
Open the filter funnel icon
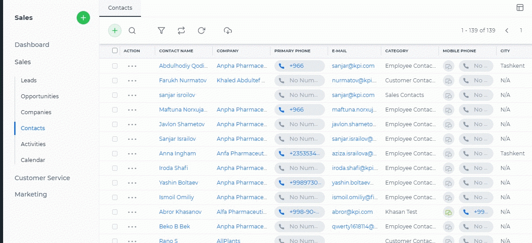tap(161, 31)
